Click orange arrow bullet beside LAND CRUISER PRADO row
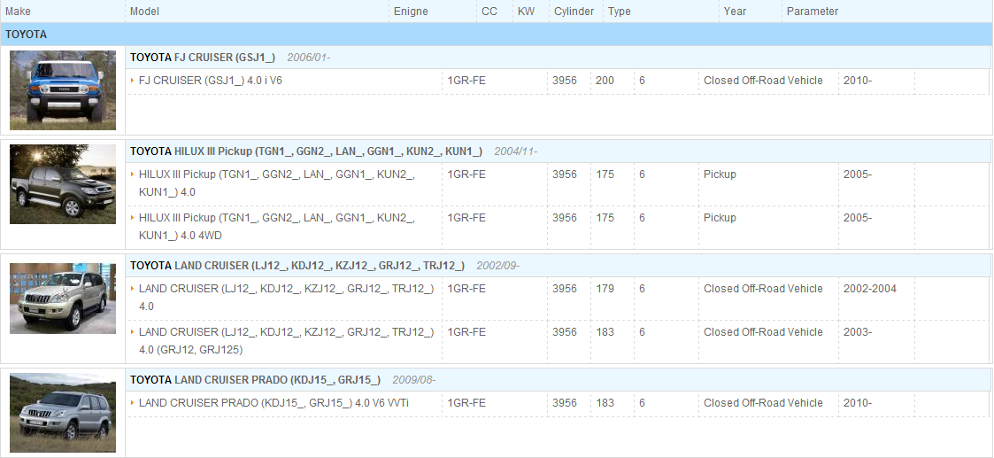Image resolution: width=994 pixels, height=458 pixels. [x=133, y=403]
